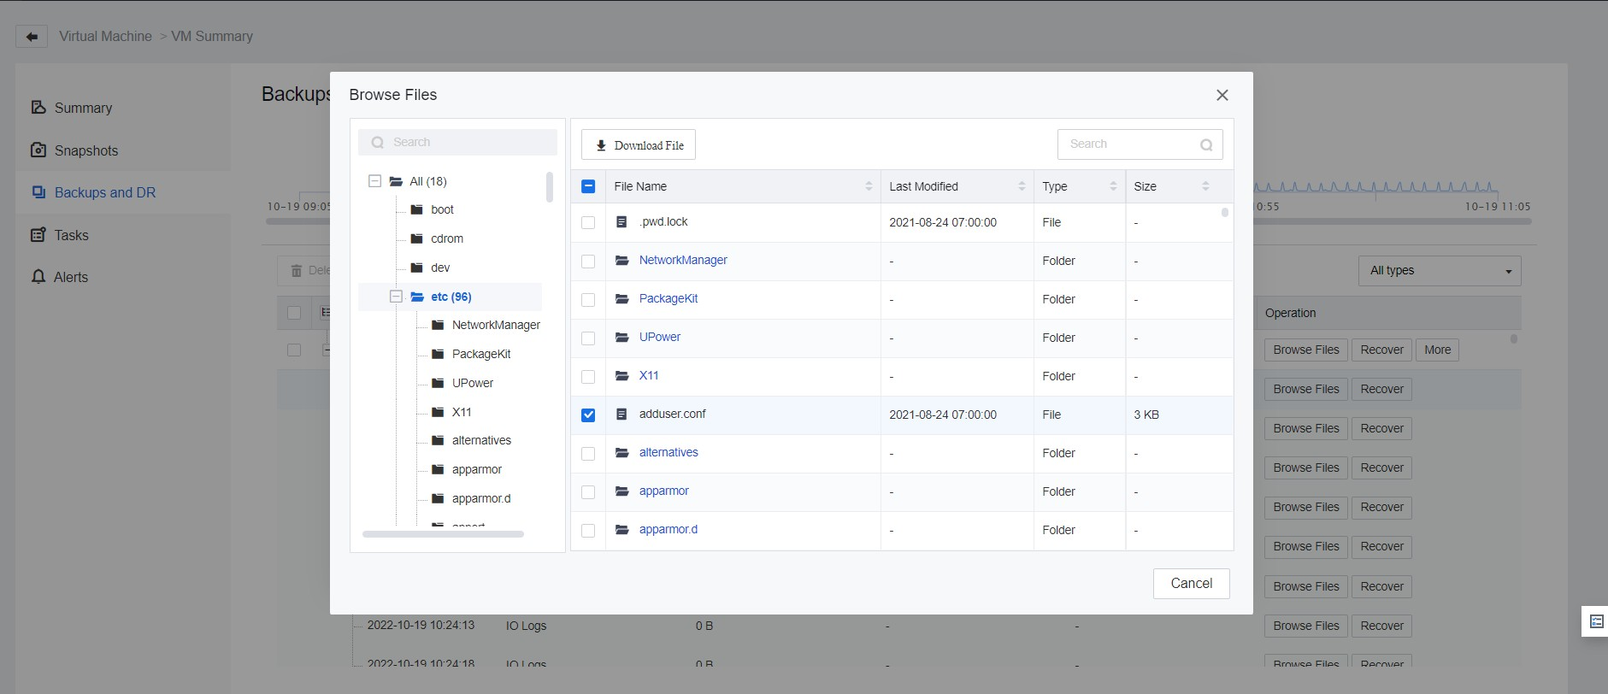Open the alternatives folder link in file list
Image resolution: width=1608 pixels, height=694 pixels.
pyautogui.click(x=669, y=452)
